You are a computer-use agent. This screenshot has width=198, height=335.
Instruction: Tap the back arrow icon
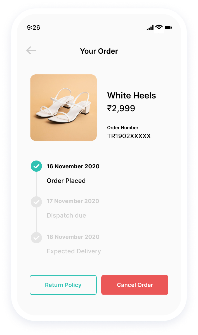[x=31, y=50]
